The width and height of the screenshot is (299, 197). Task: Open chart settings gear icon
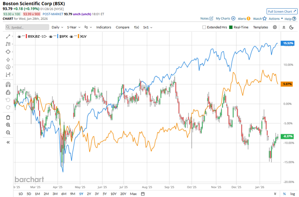(275, 27)
